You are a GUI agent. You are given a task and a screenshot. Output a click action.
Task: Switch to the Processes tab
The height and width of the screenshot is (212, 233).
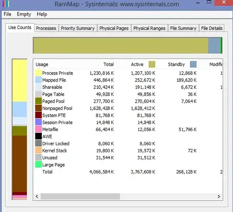[46, 28]
